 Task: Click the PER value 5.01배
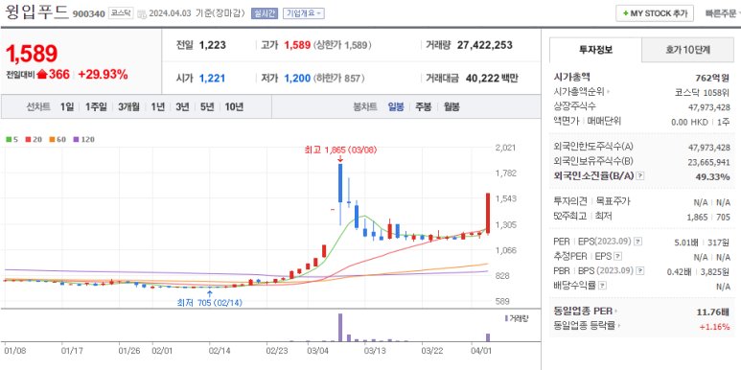pyautogui.click(x=686, y=243)
